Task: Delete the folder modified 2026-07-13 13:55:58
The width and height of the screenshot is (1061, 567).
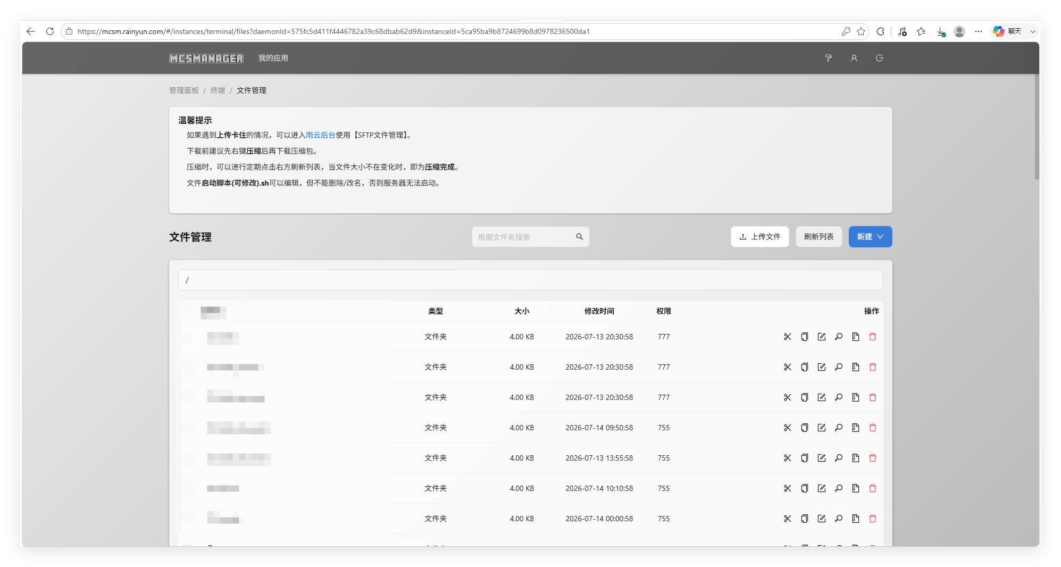Action: pos(873,458)
